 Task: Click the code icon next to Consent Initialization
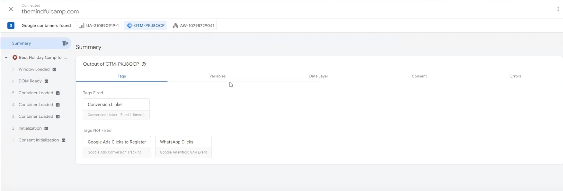coord(64,140)
